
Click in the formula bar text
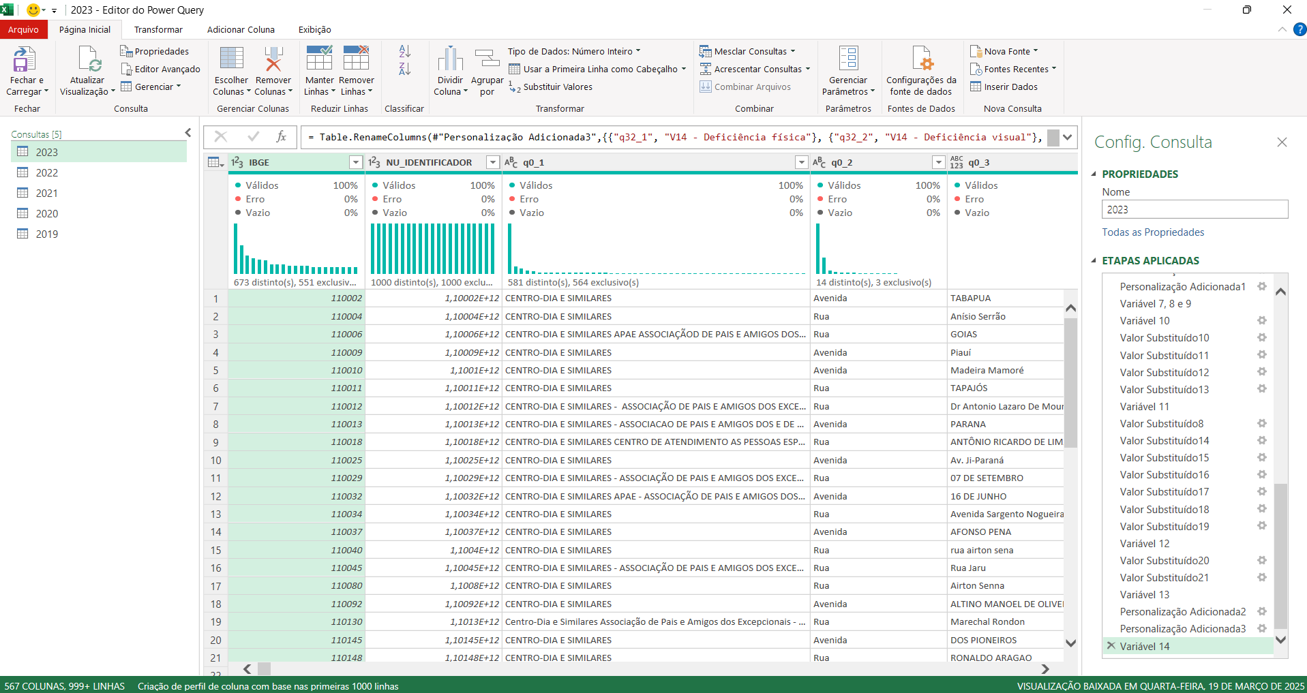[x=674, y=137]
